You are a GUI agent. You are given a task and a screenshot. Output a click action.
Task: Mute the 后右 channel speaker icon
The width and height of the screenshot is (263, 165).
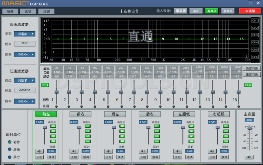(143, 151)
